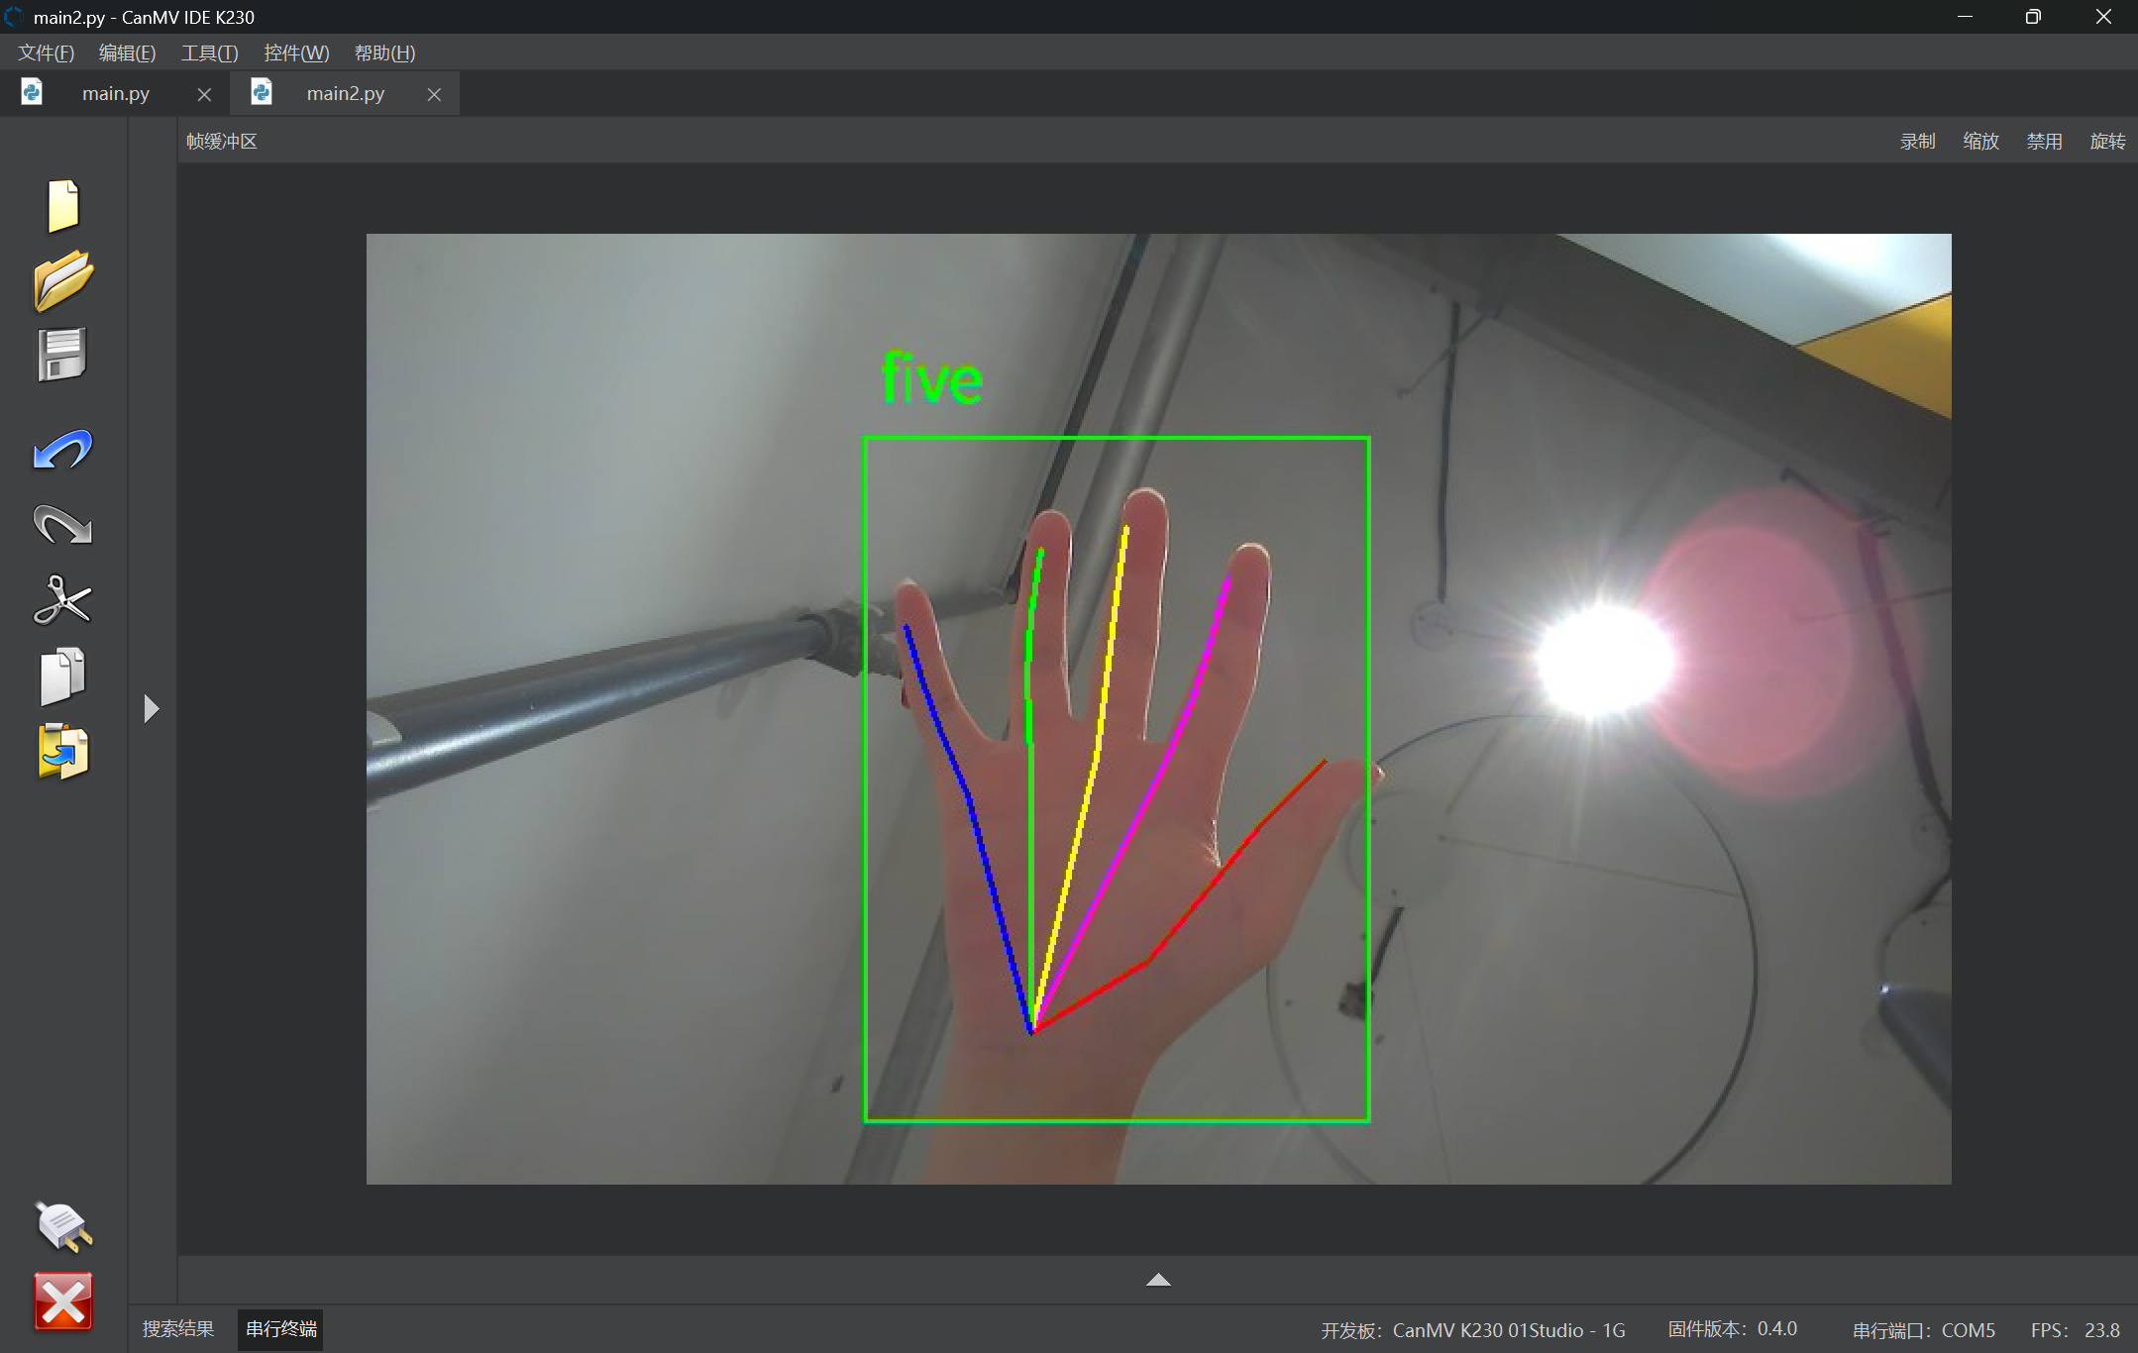Save the file with the floppy disk icon
The image size is (2138, 1353).
[x=62, y=355]
